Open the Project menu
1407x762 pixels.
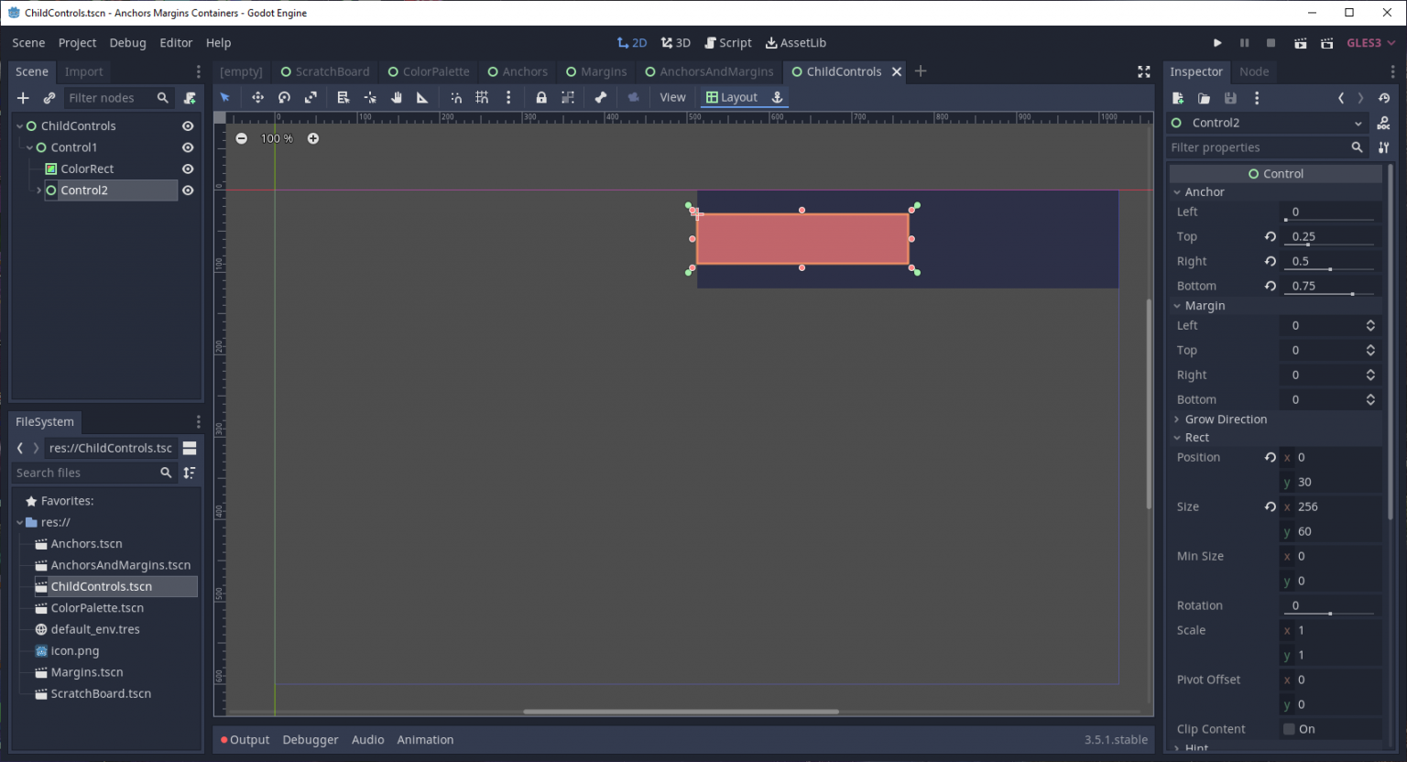[77, 42]
